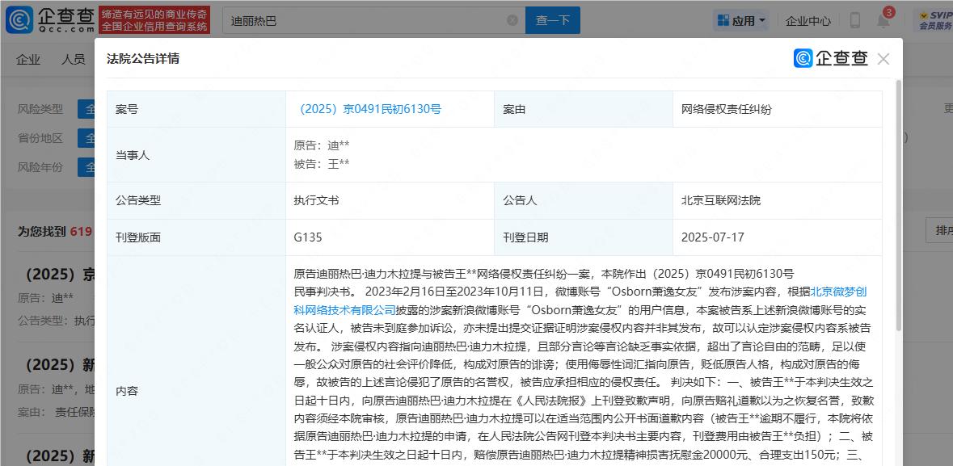The width and height of the screenshot is (953, 466).
Task: Open the SVIP 会员服务 badge
Action: click(x=934, y=20)
